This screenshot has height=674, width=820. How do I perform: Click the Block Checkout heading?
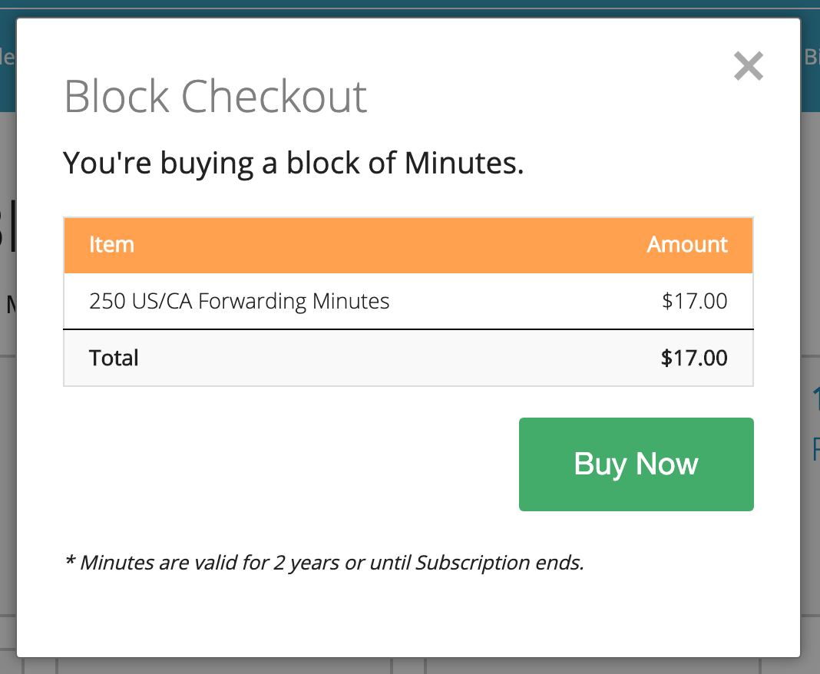coord(215,97)
